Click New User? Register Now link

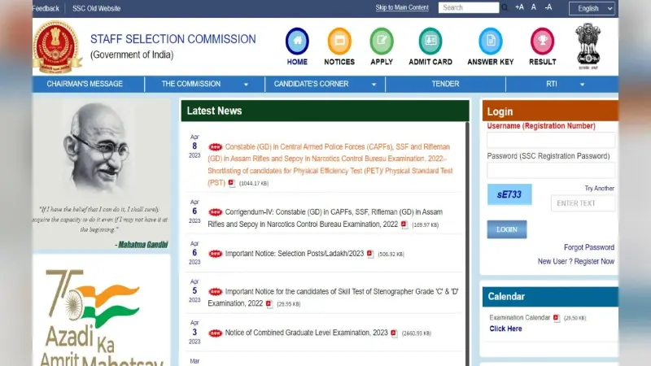click(x=576, y=261)
